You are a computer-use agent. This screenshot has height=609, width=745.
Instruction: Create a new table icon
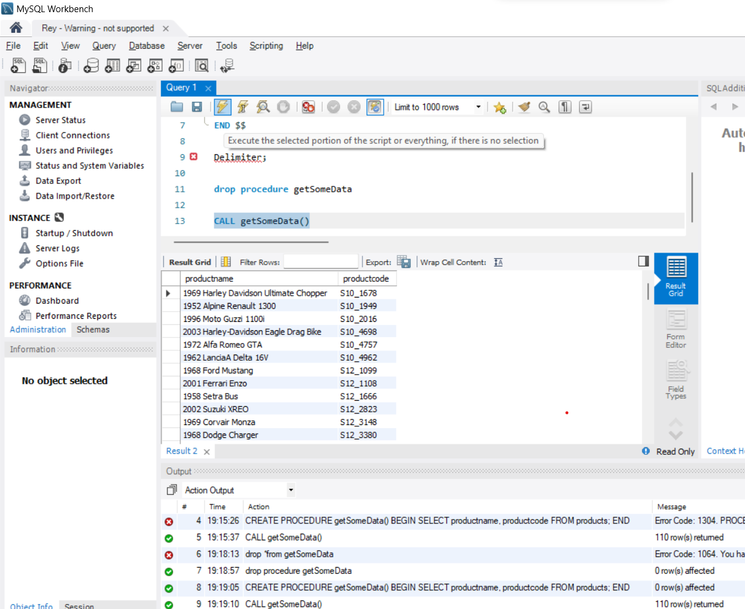coord(112,65)
